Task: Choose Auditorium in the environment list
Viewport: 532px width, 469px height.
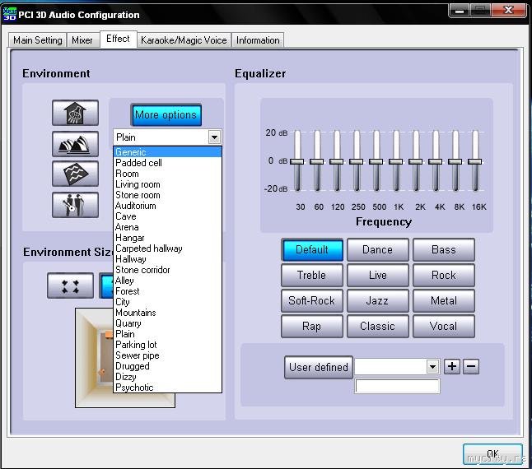Action: [168, 206]
